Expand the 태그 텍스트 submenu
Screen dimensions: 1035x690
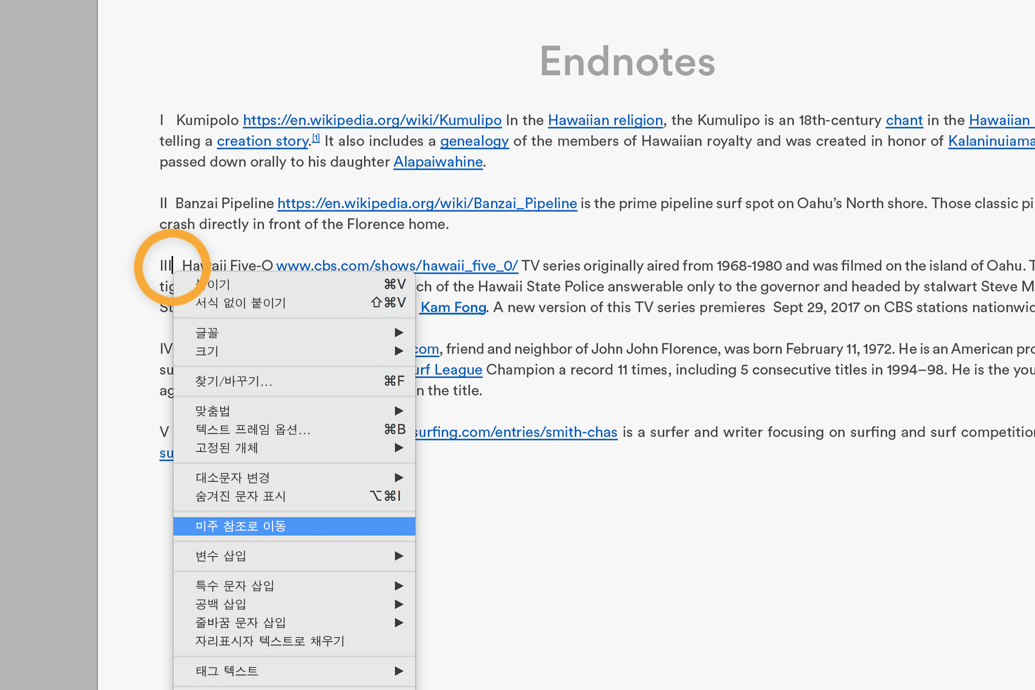tap(294, 671)
